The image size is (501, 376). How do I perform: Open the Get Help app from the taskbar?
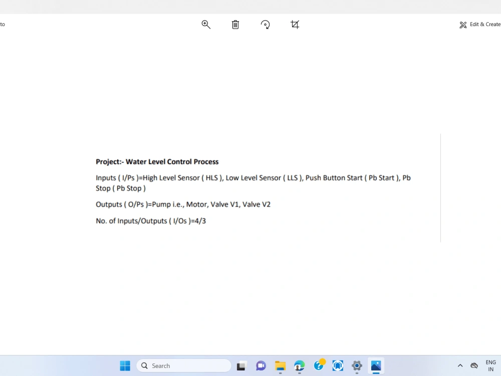[x=318, y=365]
